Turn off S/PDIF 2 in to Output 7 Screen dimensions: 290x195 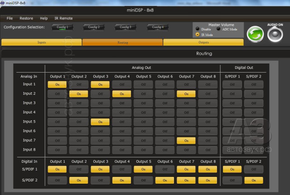[186, 180]
